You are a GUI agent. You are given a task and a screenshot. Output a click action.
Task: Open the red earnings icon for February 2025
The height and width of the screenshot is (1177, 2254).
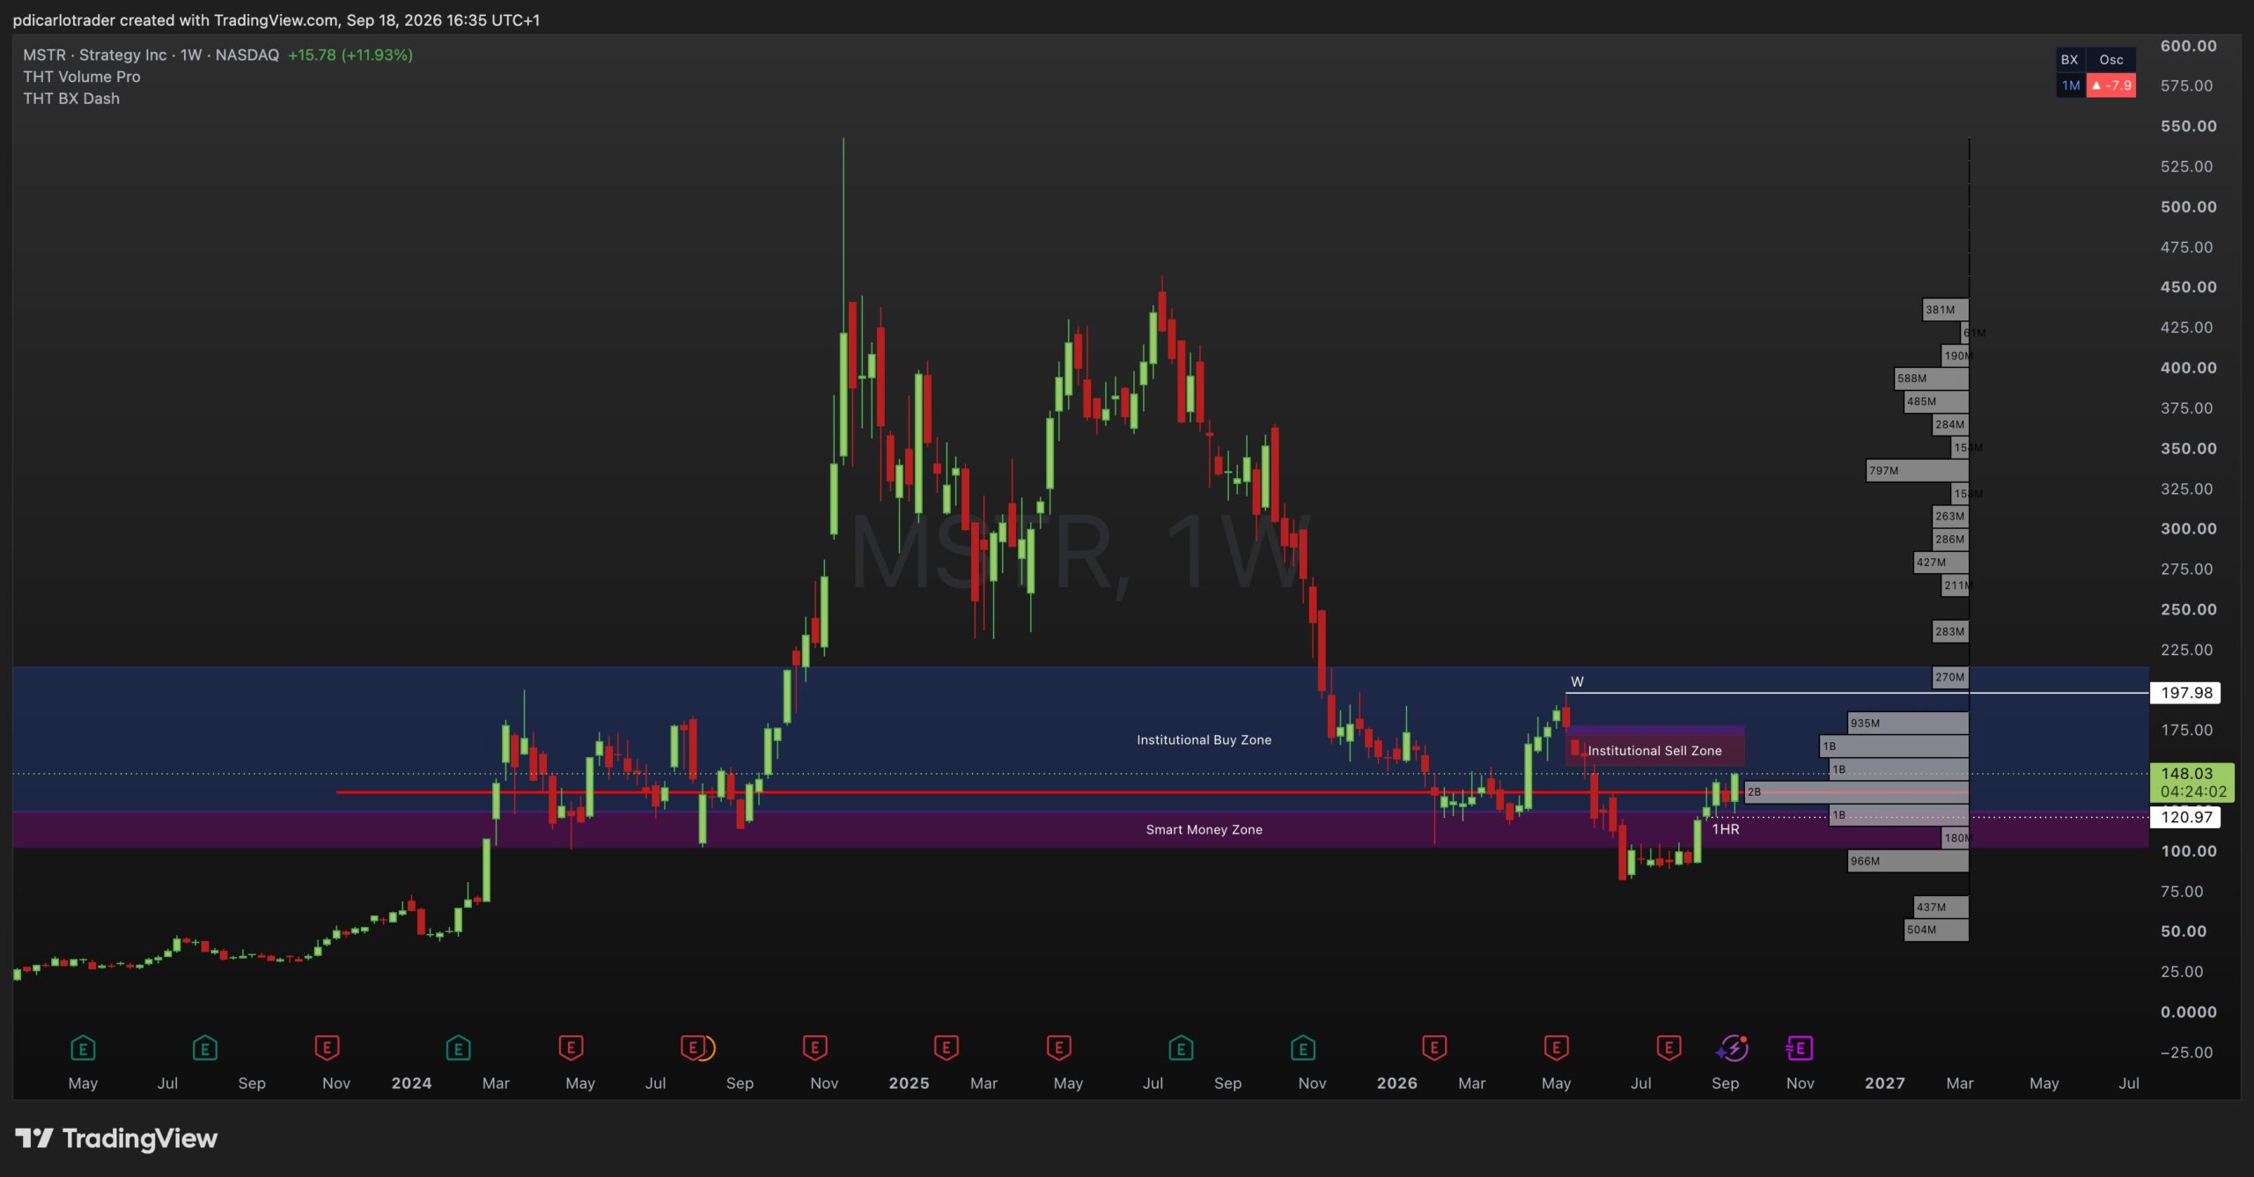pos(947,1048)
